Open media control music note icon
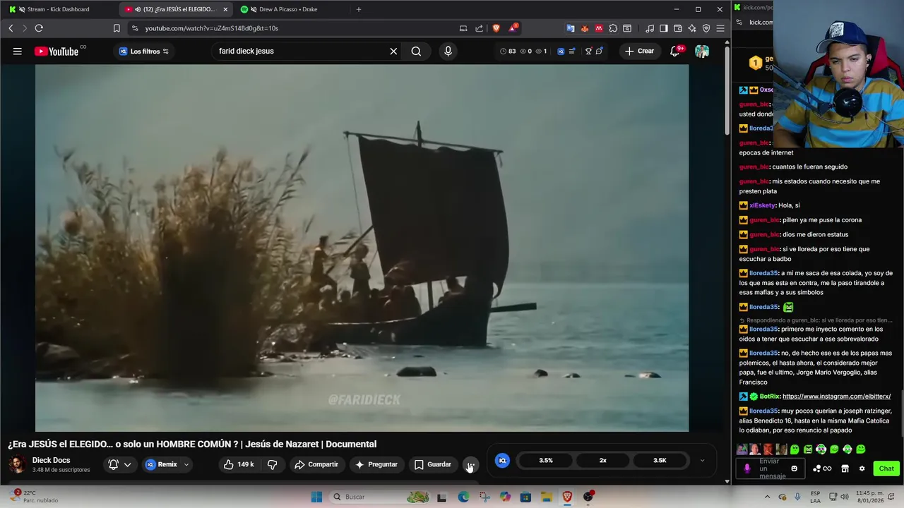Image resolution: width=904 pixels, height=508 pixels. 650,28
